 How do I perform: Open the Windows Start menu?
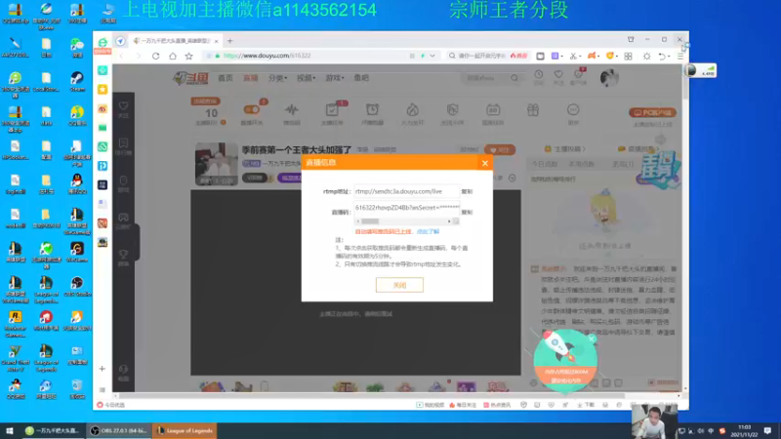click(10, 430)
